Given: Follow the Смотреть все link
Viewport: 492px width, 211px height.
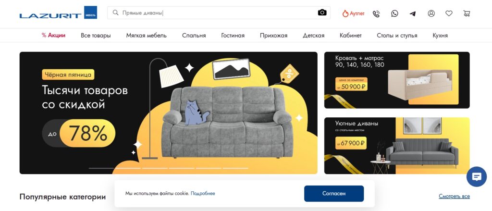Looking at the screenshot, I should pyautogui.click(x=454, y=197).
